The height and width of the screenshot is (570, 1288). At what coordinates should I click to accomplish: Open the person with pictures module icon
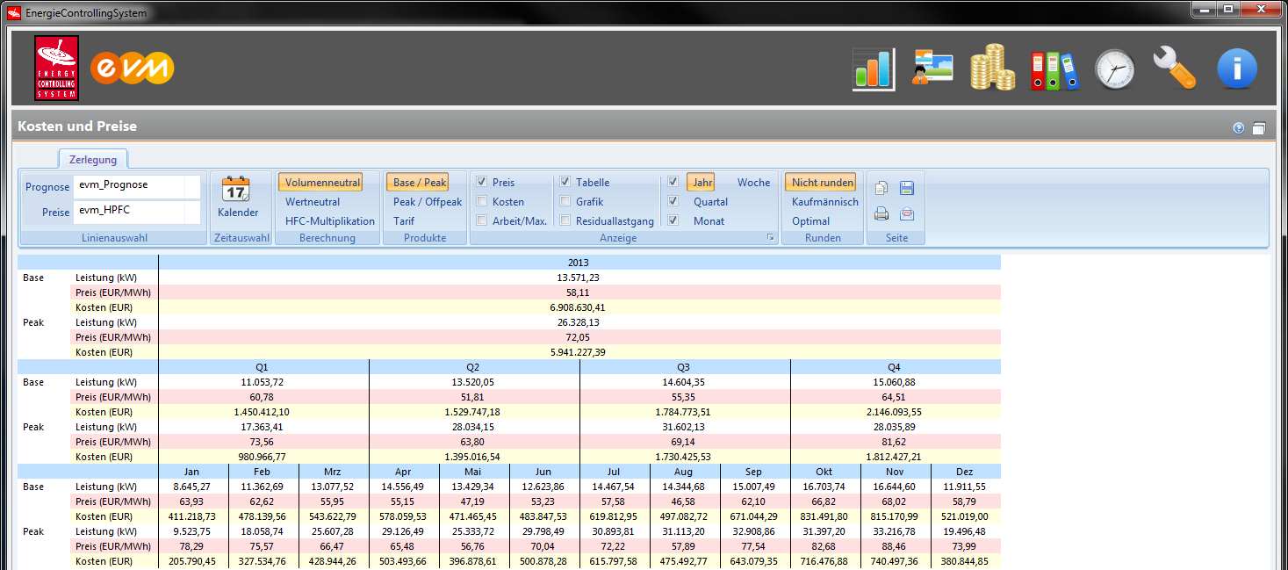click(932, 68)
